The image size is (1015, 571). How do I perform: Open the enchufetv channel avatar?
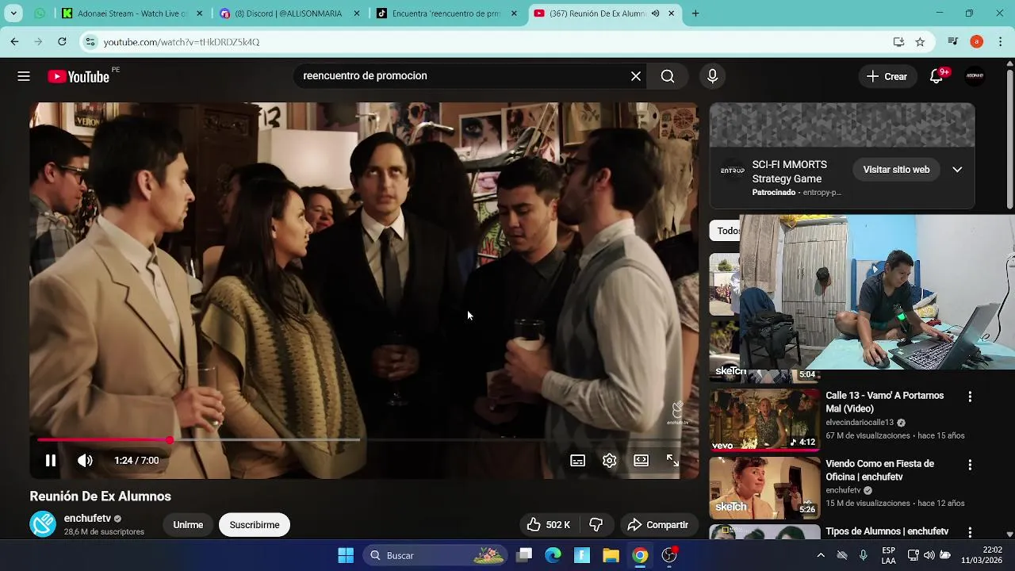click(x=43, y=524)
